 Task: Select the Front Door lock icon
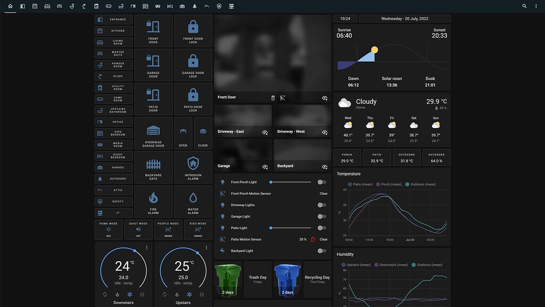(193, 27)
